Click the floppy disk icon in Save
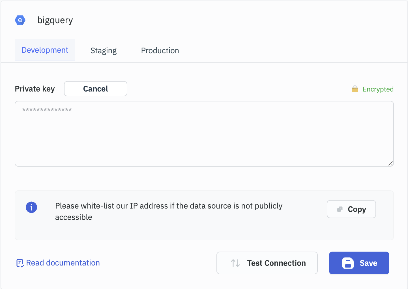This screenshot has height=289, width=408. point(348,263)
